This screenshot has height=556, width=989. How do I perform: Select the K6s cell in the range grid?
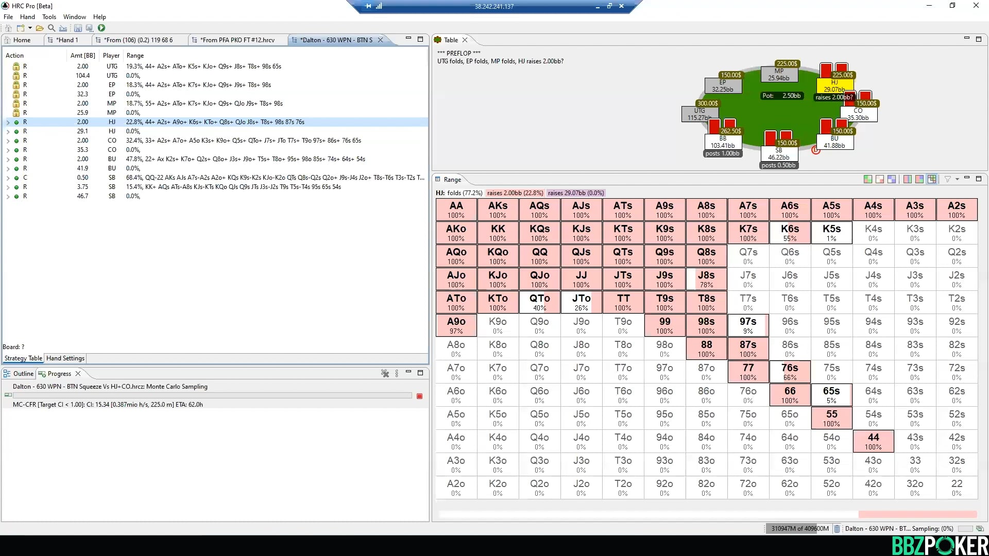pos(789,232)
